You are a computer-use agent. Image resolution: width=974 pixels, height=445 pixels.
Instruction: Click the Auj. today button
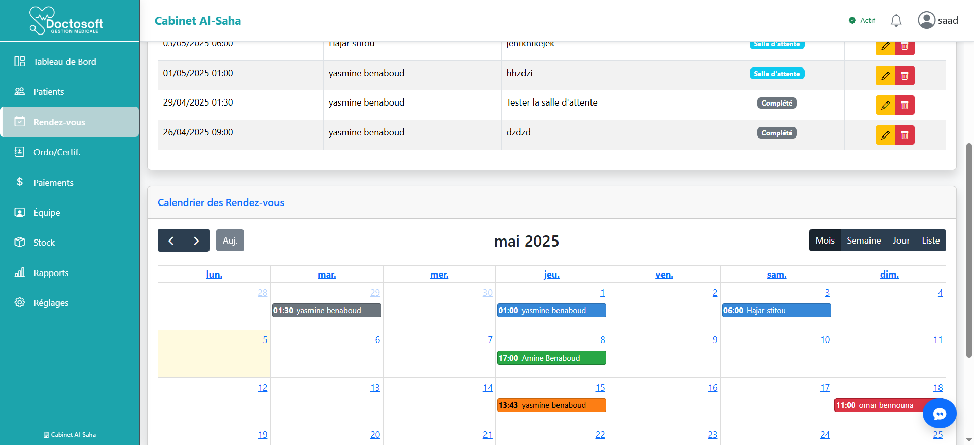coord(230,241)
